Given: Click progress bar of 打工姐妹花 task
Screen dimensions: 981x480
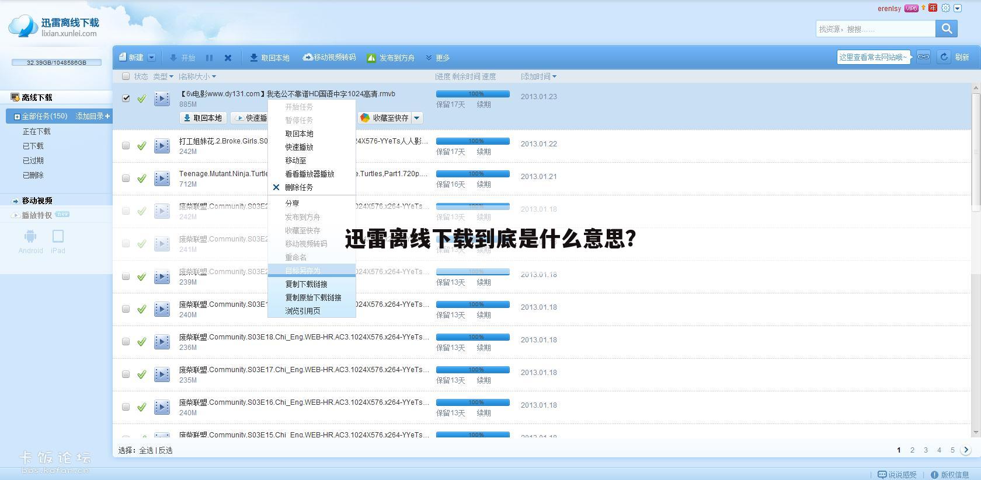Looking at the screenshot, I should pyautogui.click(x=472, y=141).
